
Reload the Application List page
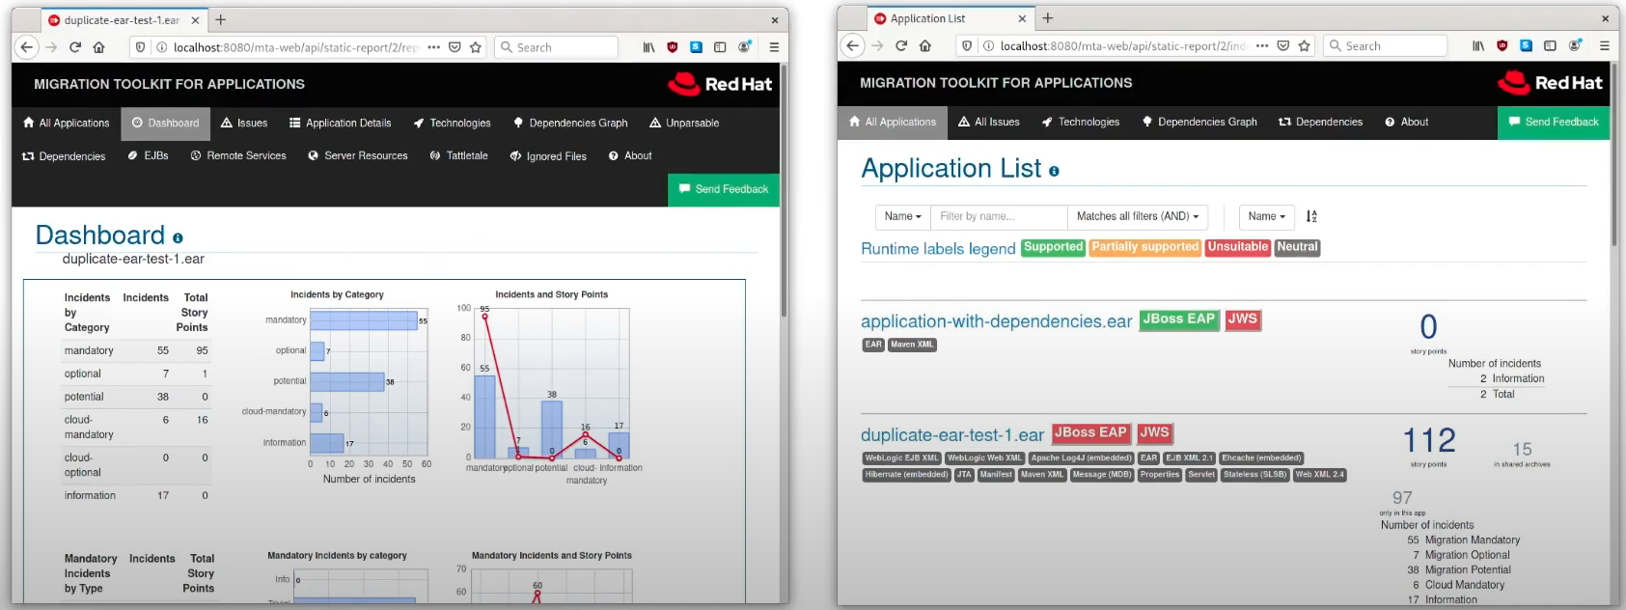(901, 45)
